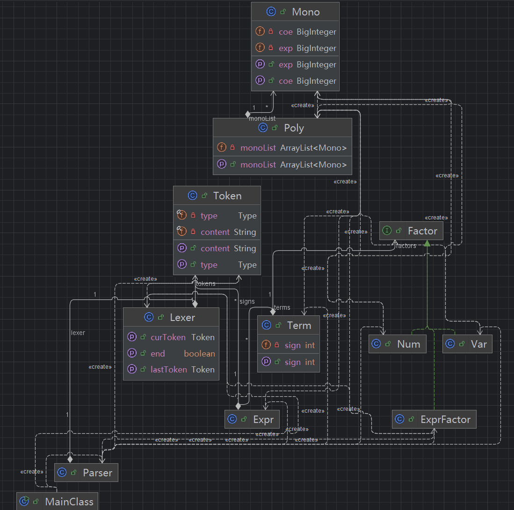Click the field icon beside private coe in Mono

pyautogui.click(x=260, y=31)
